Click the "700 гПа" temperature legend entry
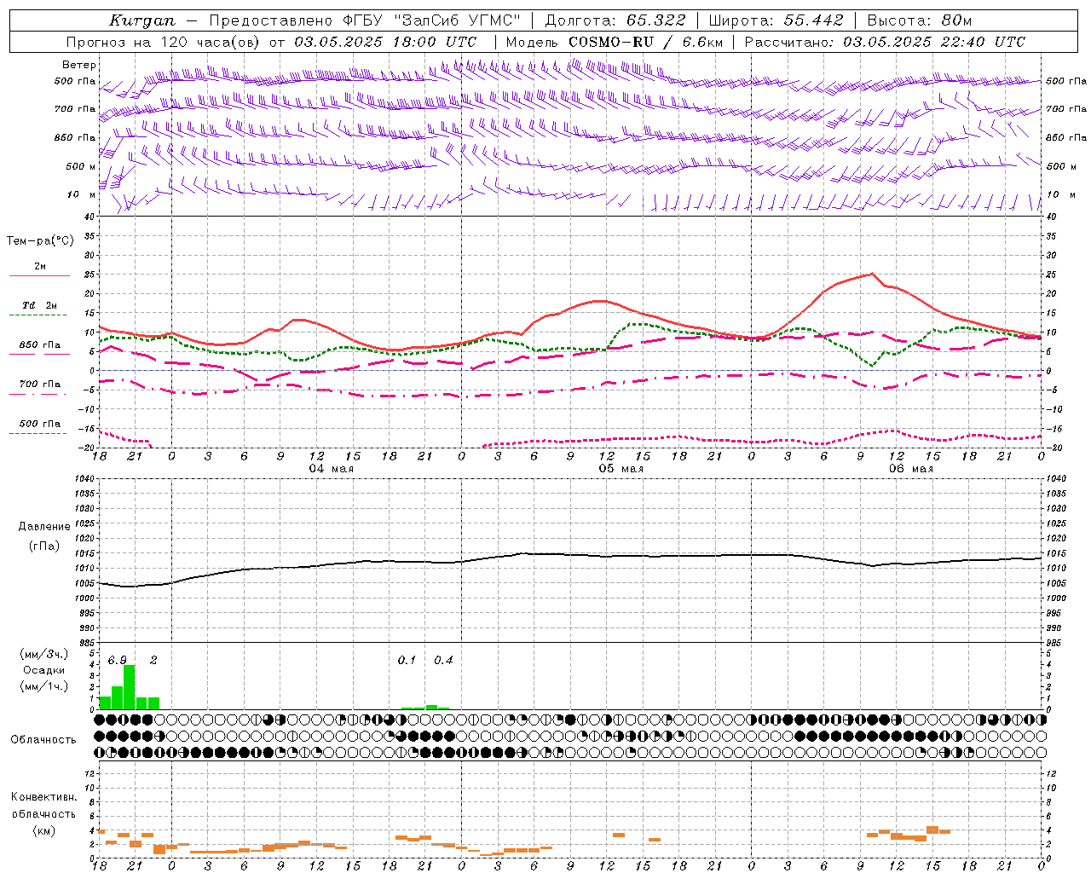The image size is (1091, 873). [40, 384]
